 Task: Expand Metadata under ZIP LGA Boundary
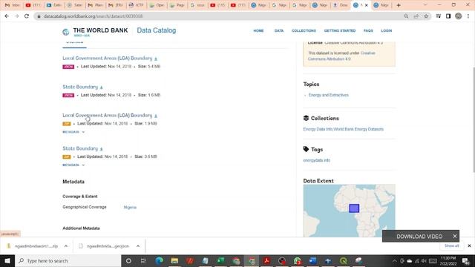pyautogui.click(x=73, y=132)
